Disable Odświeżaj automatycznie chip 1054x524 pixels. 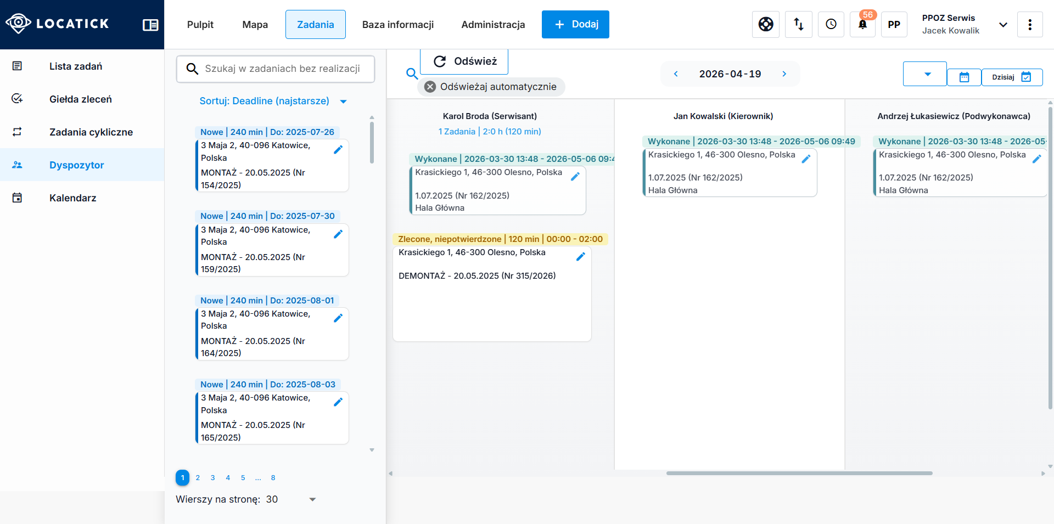pyautogui.click(x=430, y=87)
